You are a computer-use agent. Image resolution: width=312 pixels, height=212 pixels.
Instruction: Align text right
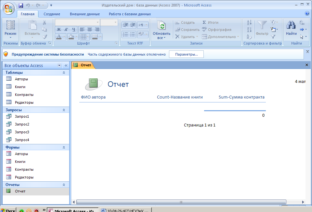(x=97, y=30)
